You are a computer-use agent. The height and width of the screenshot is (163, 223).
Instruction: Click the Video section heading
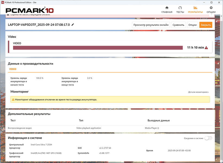point(12,37)
